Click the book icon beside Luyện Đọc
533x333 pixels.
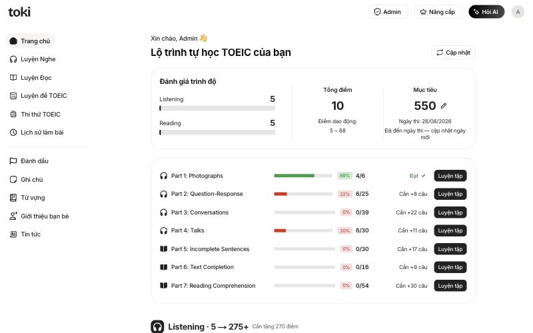click(13, 77)
